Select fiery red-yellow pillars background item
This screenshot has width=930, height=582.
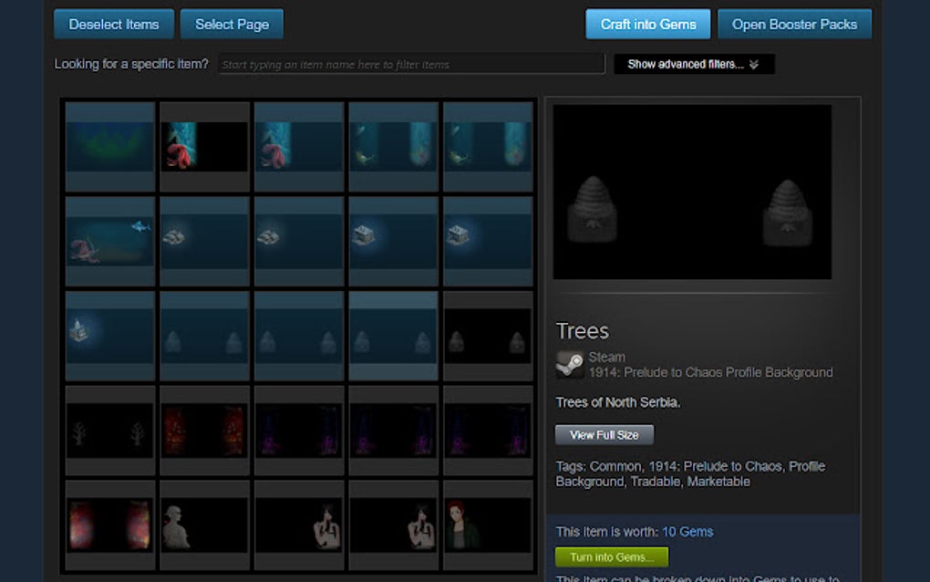click(x=110, y=525)
